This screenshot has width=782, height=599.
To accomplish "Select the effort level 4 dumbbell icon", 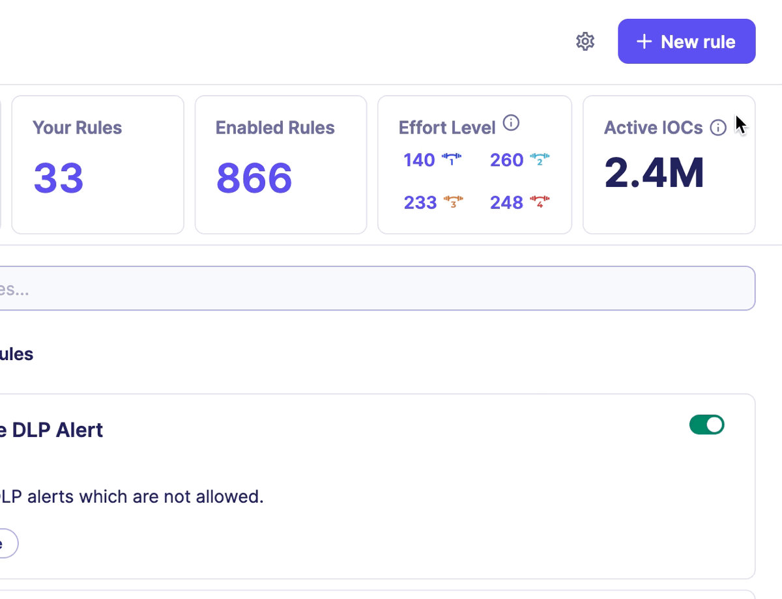I will [539, 202].
